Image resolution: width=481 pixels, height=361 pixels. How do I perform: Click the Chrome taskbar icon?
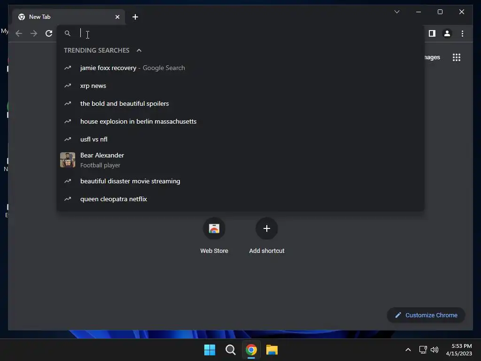click(x=251, y=350)
